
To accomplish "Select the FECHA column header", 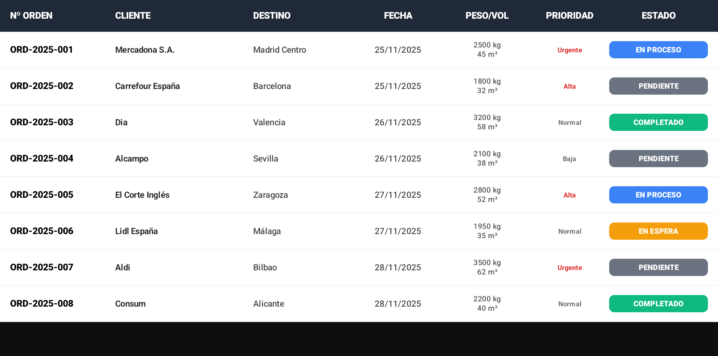I will [x=398, y=16].
